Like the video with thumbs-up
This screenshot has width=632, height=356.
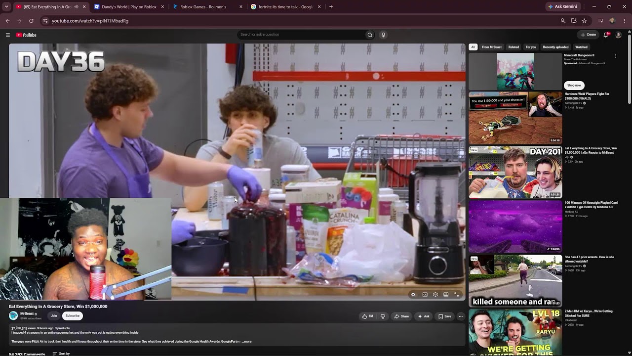[368, 316]
